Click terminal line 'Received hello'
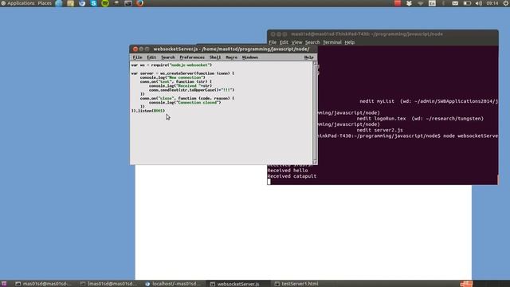Image resolution: width=510 pixels, height=287 pixels. 288,170
